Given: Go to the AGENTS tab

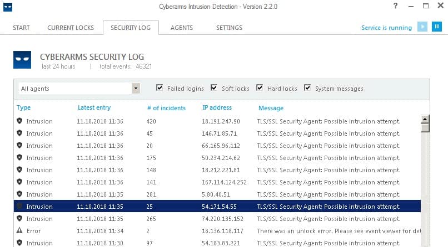Looking at the screenshot, I should pos(182,28).
